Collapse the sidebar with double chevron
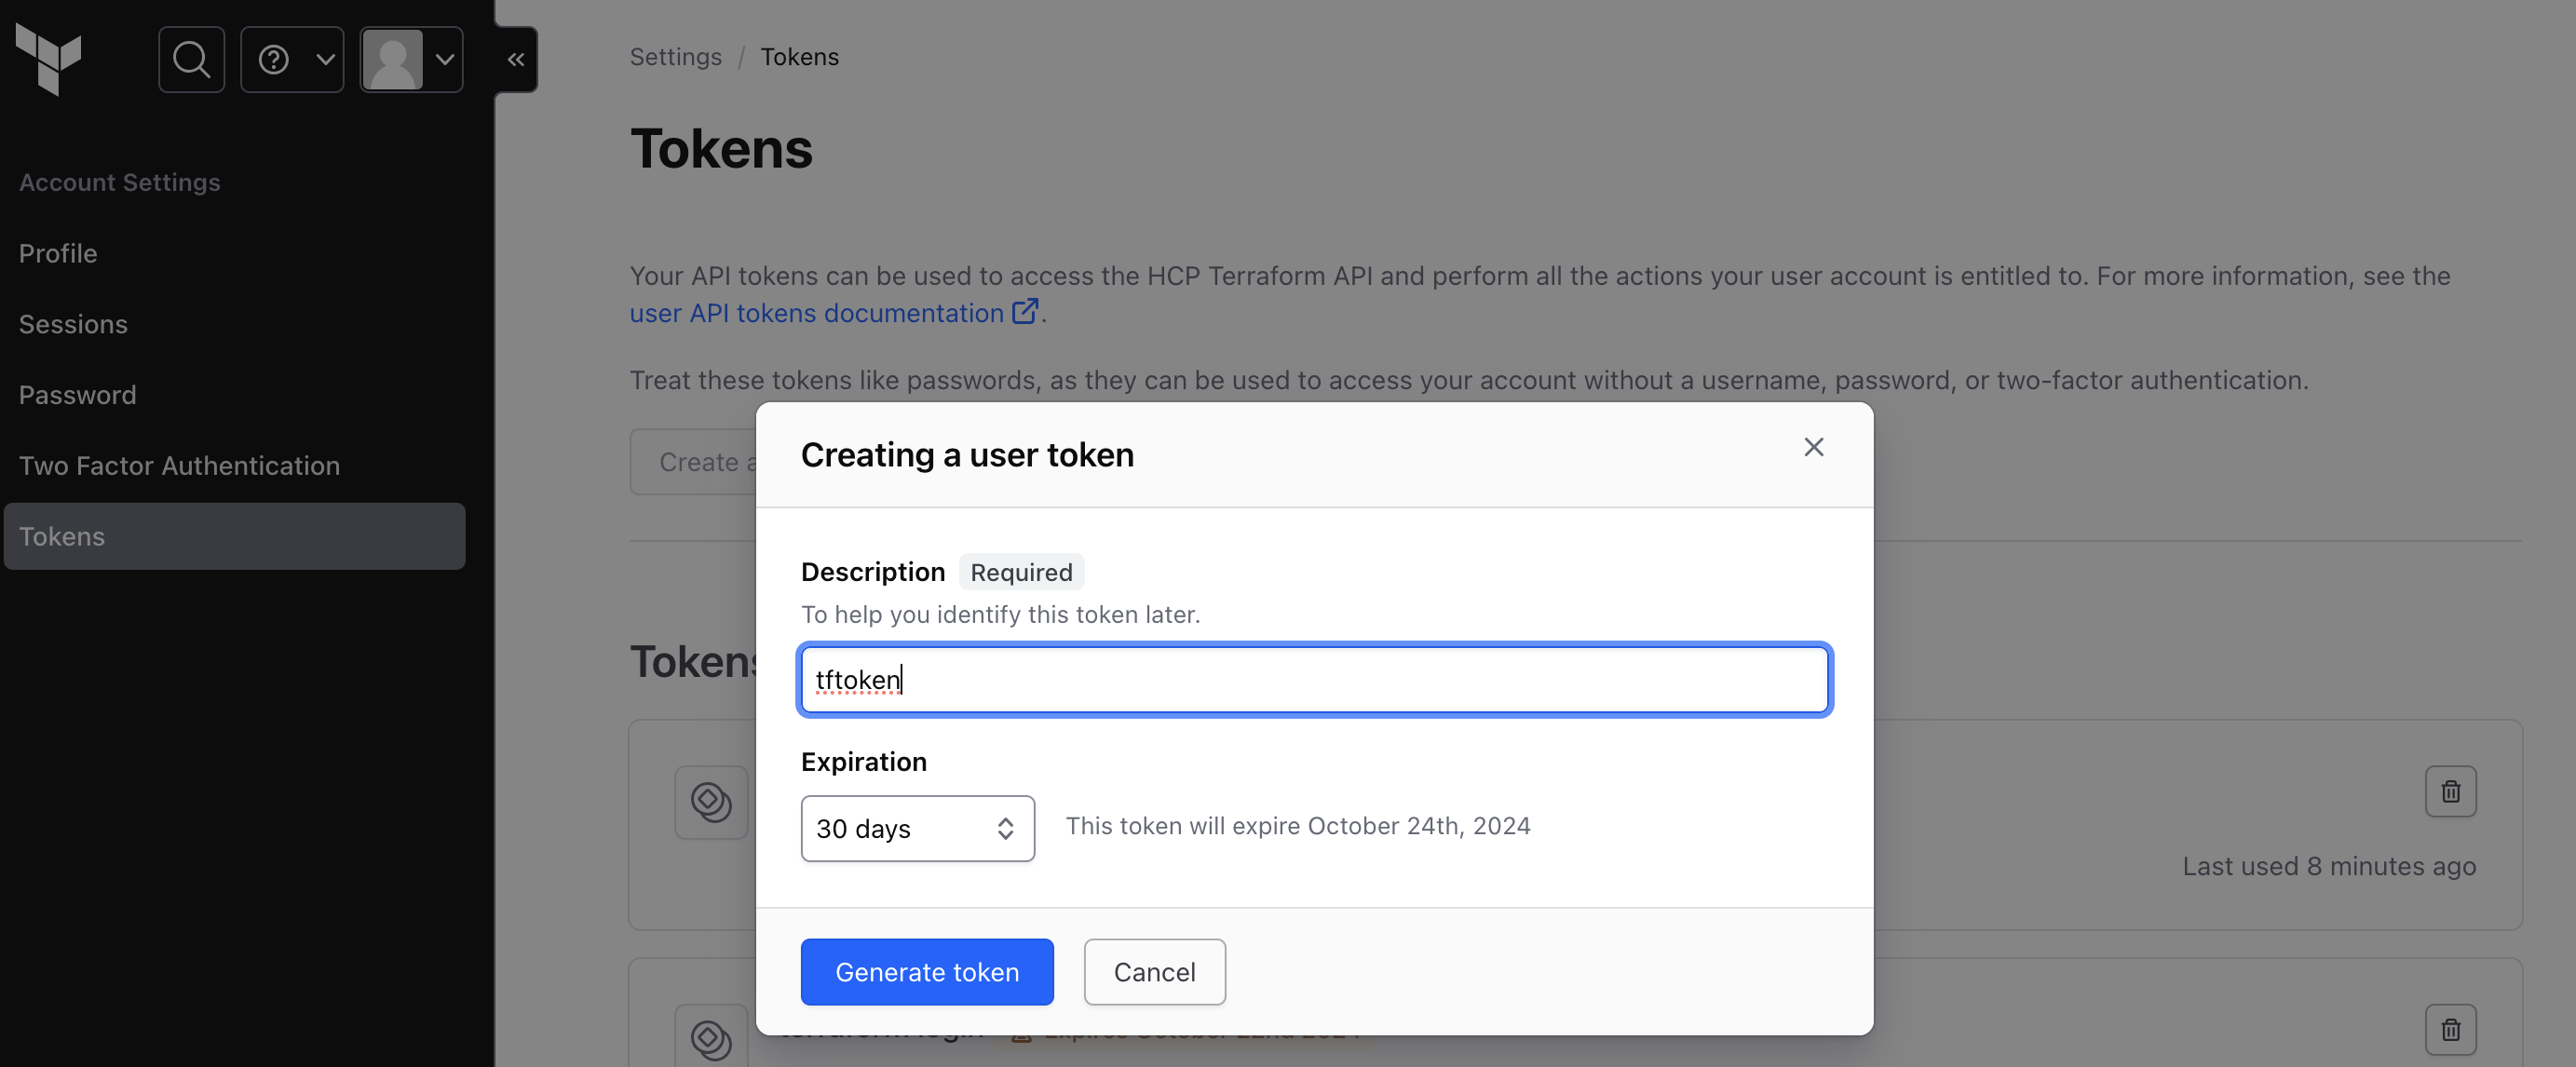 (x=515, y=59)
